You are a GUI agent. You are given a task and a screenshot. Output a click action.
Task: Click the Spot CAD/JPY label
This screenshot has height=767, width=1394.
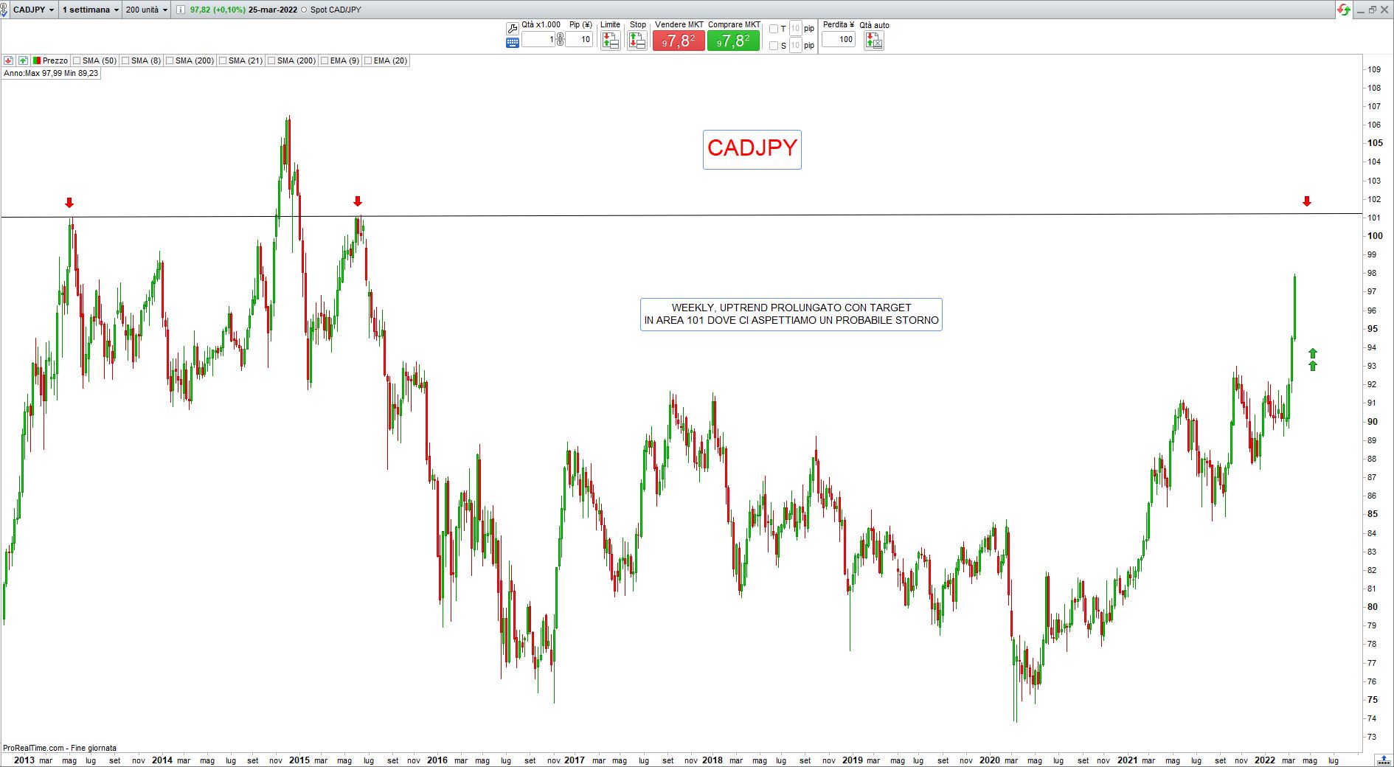[x=336, y=10]
